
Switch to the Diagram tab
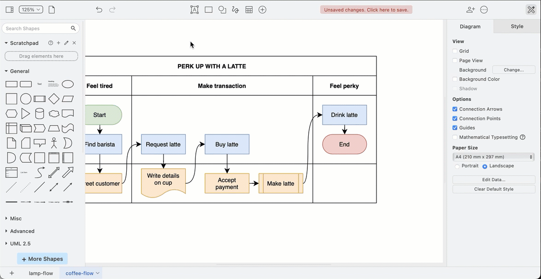[x=470, y=26]
